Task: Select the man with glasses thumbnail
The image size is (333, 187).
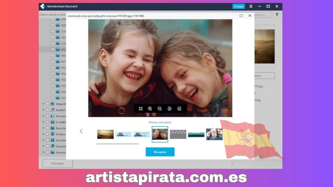Action: click(214, 134)
